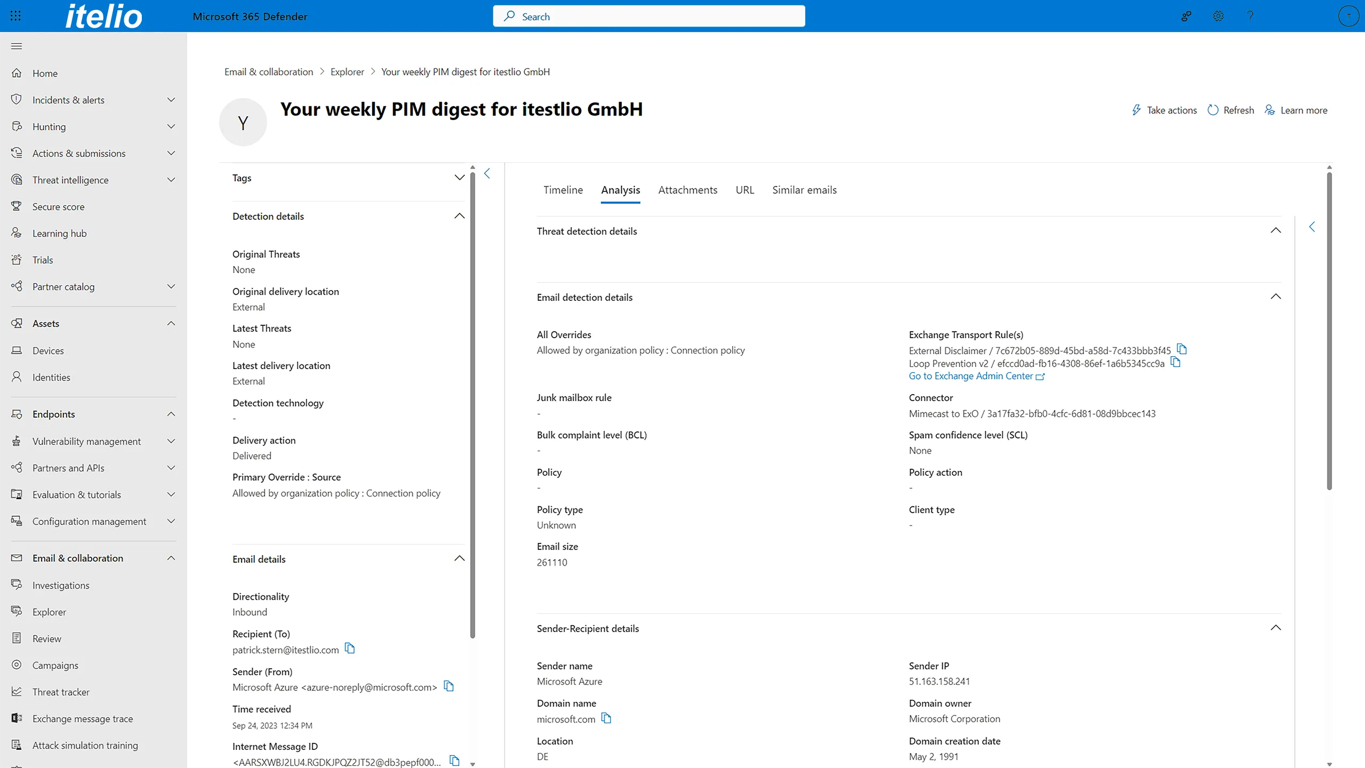1365x768 pixels.
Task: Expand the Partner catalog menu
Action: (171, 286)
